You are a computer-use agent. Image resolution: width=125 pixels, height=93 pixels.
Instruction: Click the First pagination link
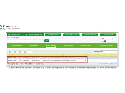100,63
